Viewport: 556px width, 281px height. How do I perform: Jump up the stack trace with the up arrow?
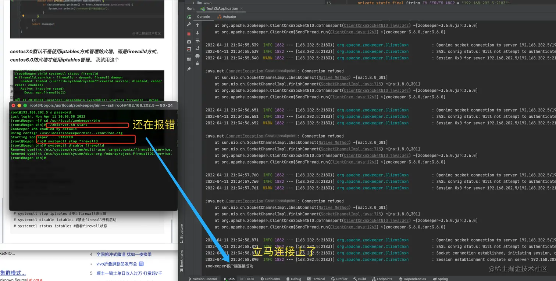pos(197,25)
